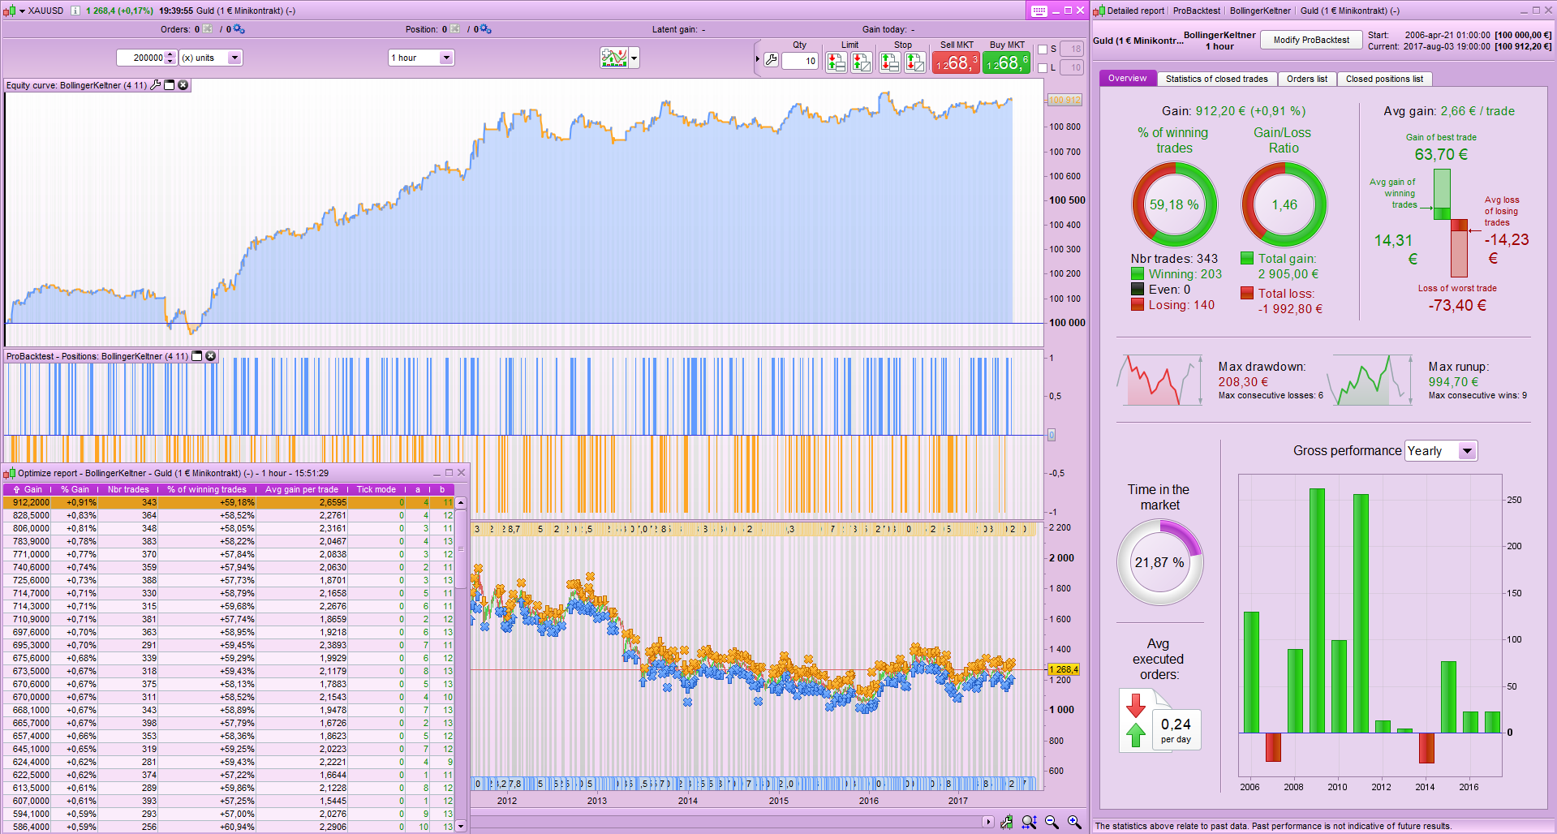Click the Modify ProBacktest button

tap(1310, 40)
